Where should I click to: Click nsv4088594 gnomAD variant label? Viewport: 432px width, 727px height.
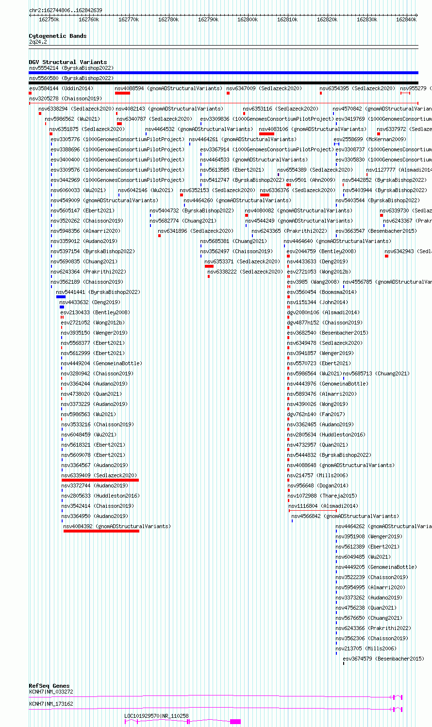(x=168, y=88)
